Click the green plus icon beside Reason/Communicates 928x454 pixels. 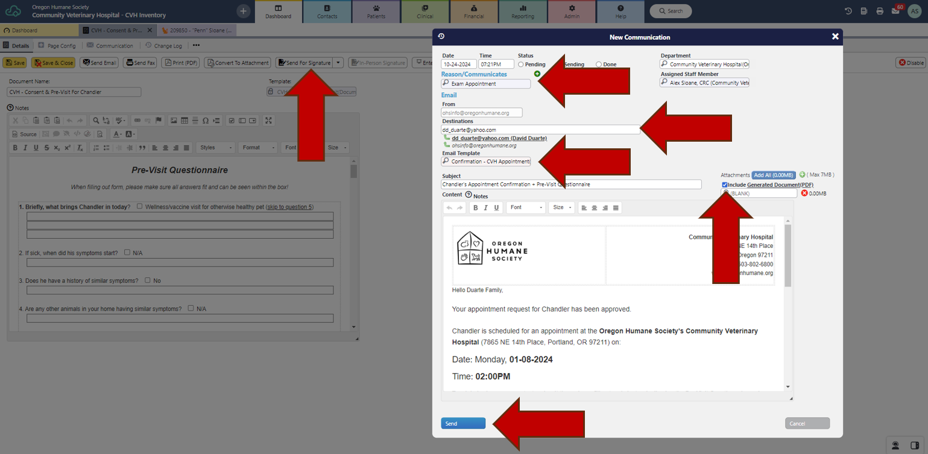[537, 74]
